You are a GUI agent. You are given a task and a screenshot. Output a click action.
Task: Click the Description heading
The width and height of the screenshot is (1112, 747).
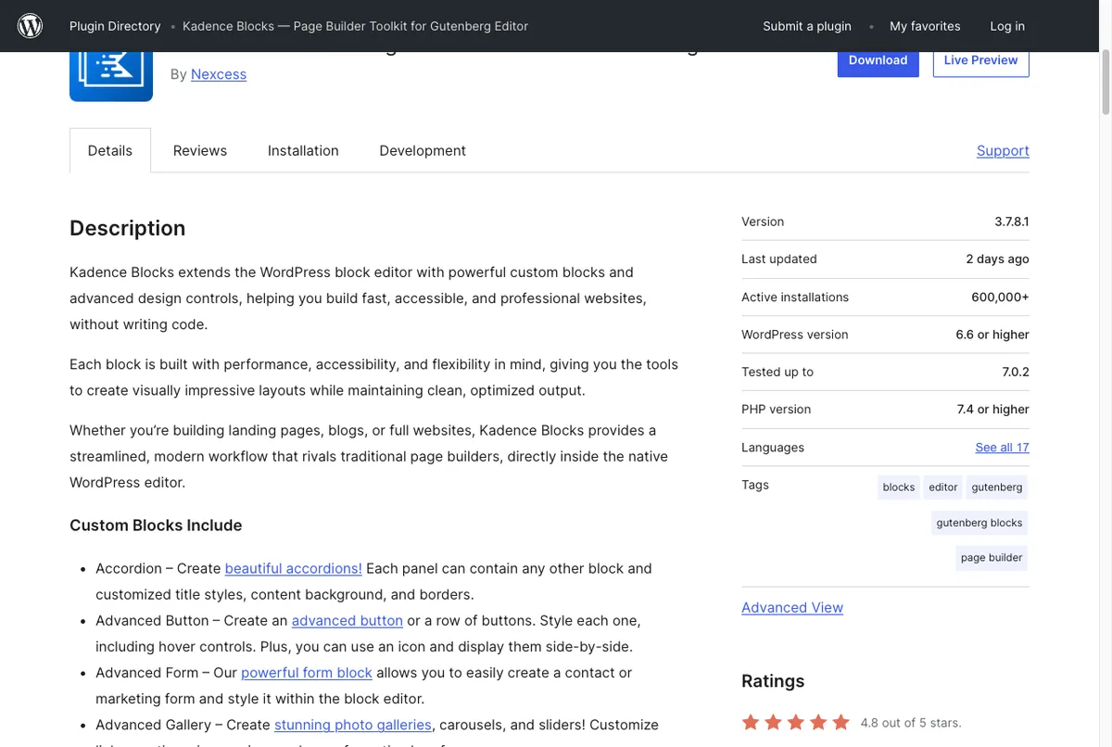point(128,228)
